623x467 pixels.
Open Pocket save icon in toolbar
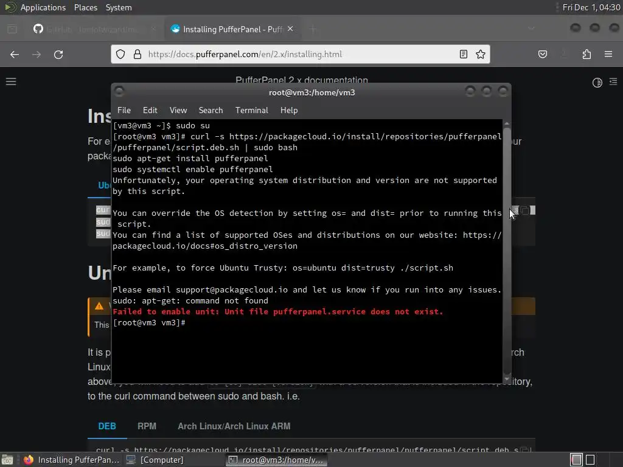[542, 54]
